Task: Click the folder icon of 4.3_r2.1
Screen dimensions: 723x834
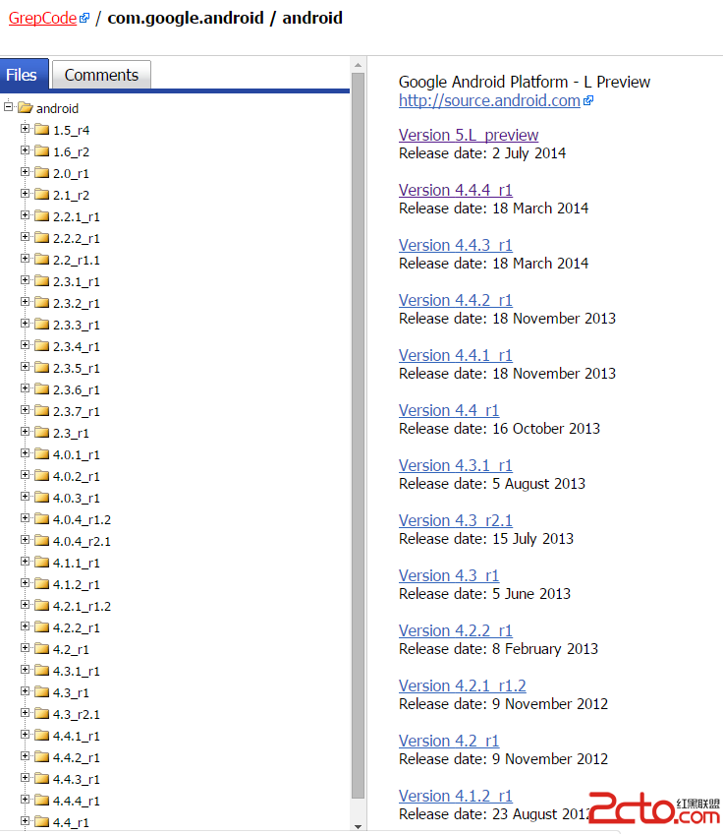Action: [41, 714]
